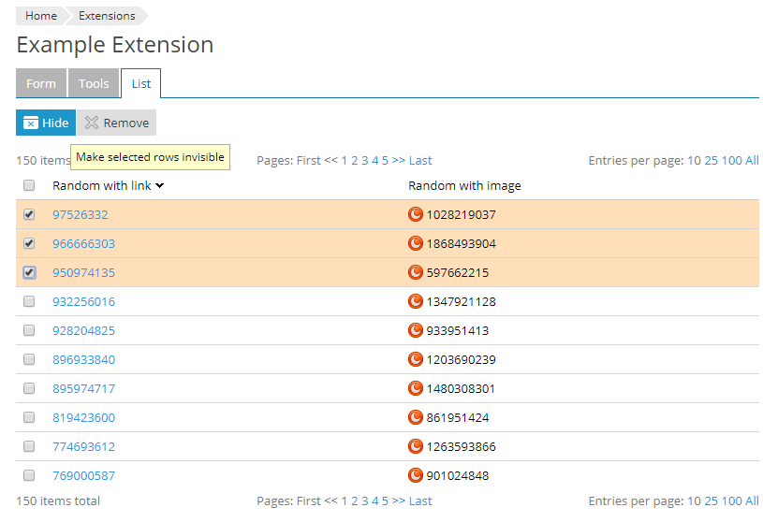Click orange icon next to 901024848
763x522 pixels.
pyautogui.click(x=416, y=475)
